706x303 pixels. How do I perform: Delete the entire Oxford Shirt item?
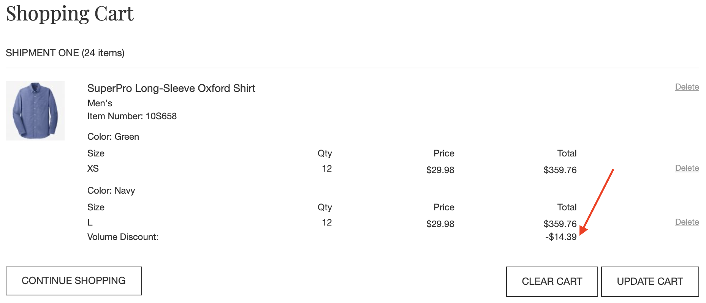point(687,87)
